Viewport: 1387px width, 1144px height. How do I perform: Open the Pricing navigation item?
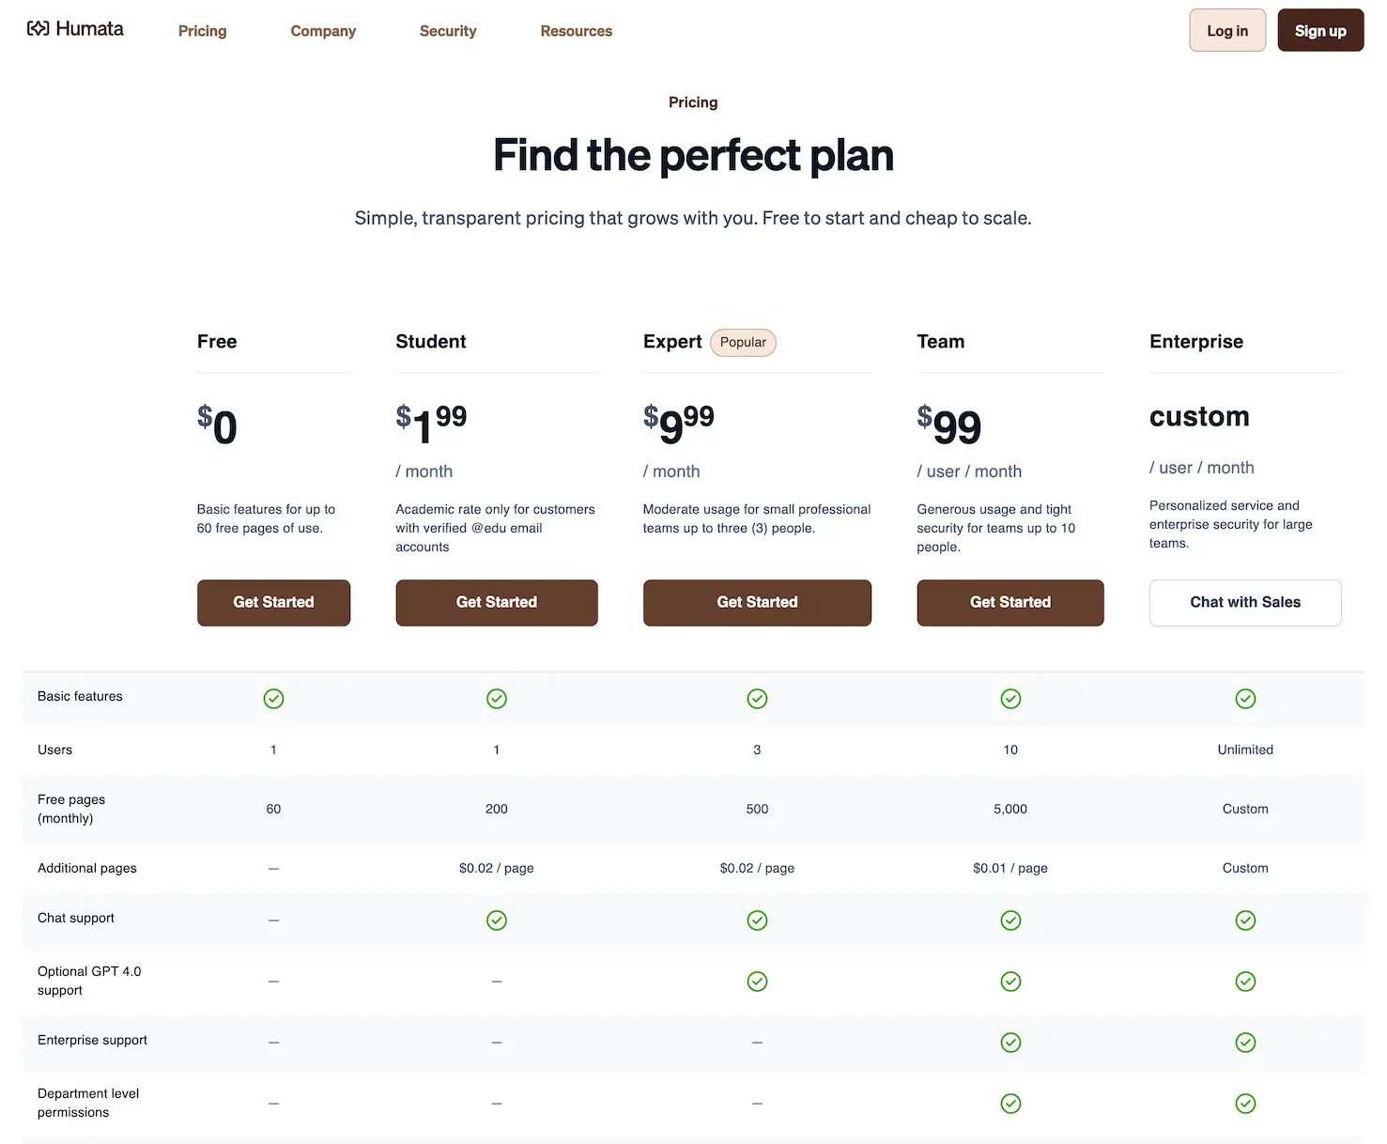[x=202, y=31]
